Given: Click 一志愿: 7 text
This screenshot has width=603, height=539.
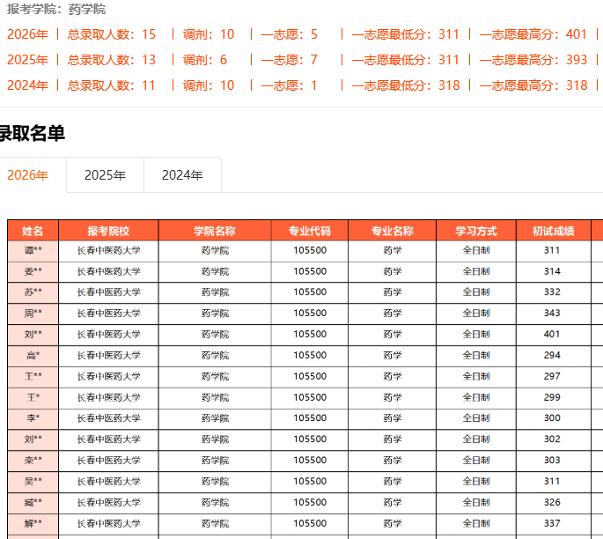Looking at the screenshot, I should (290, 60).
